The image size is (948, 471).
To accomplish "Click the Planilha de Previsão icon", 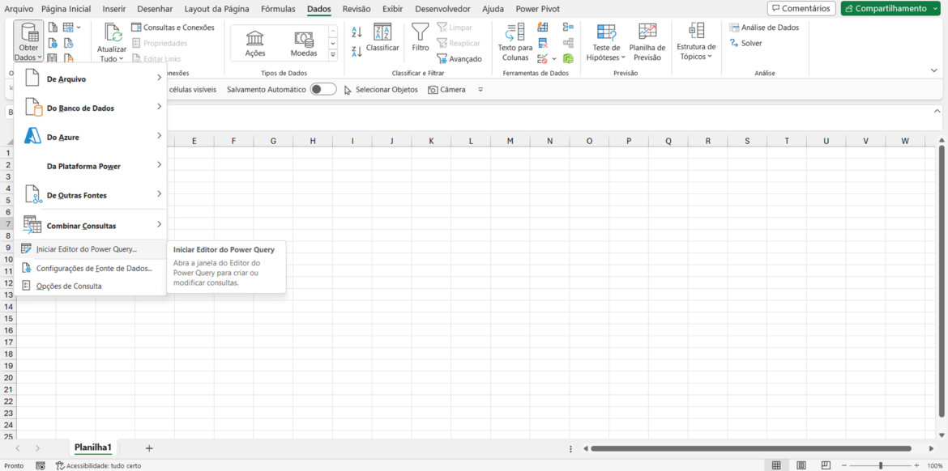I will tap(647, 32).
